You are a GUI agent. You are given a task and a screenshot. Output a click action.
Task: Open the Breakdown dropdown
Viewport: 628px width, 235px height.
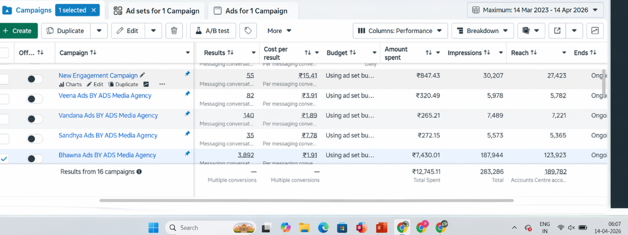point(483,31)
